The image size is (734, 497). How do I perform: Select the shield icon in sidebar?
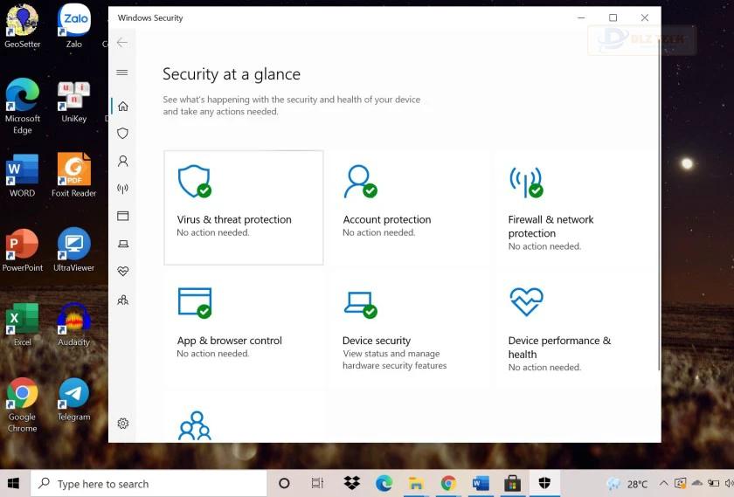[122, 134]
